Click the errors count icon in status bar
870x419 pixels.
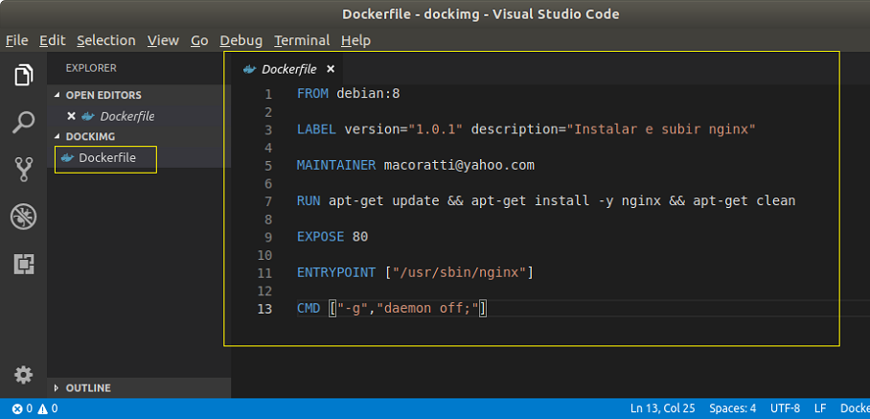17,409
